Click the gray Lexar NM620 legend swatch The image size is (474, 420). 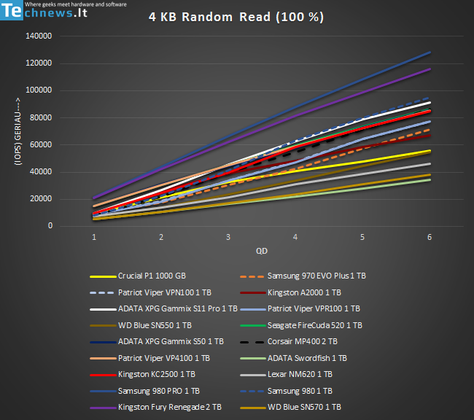253,375
